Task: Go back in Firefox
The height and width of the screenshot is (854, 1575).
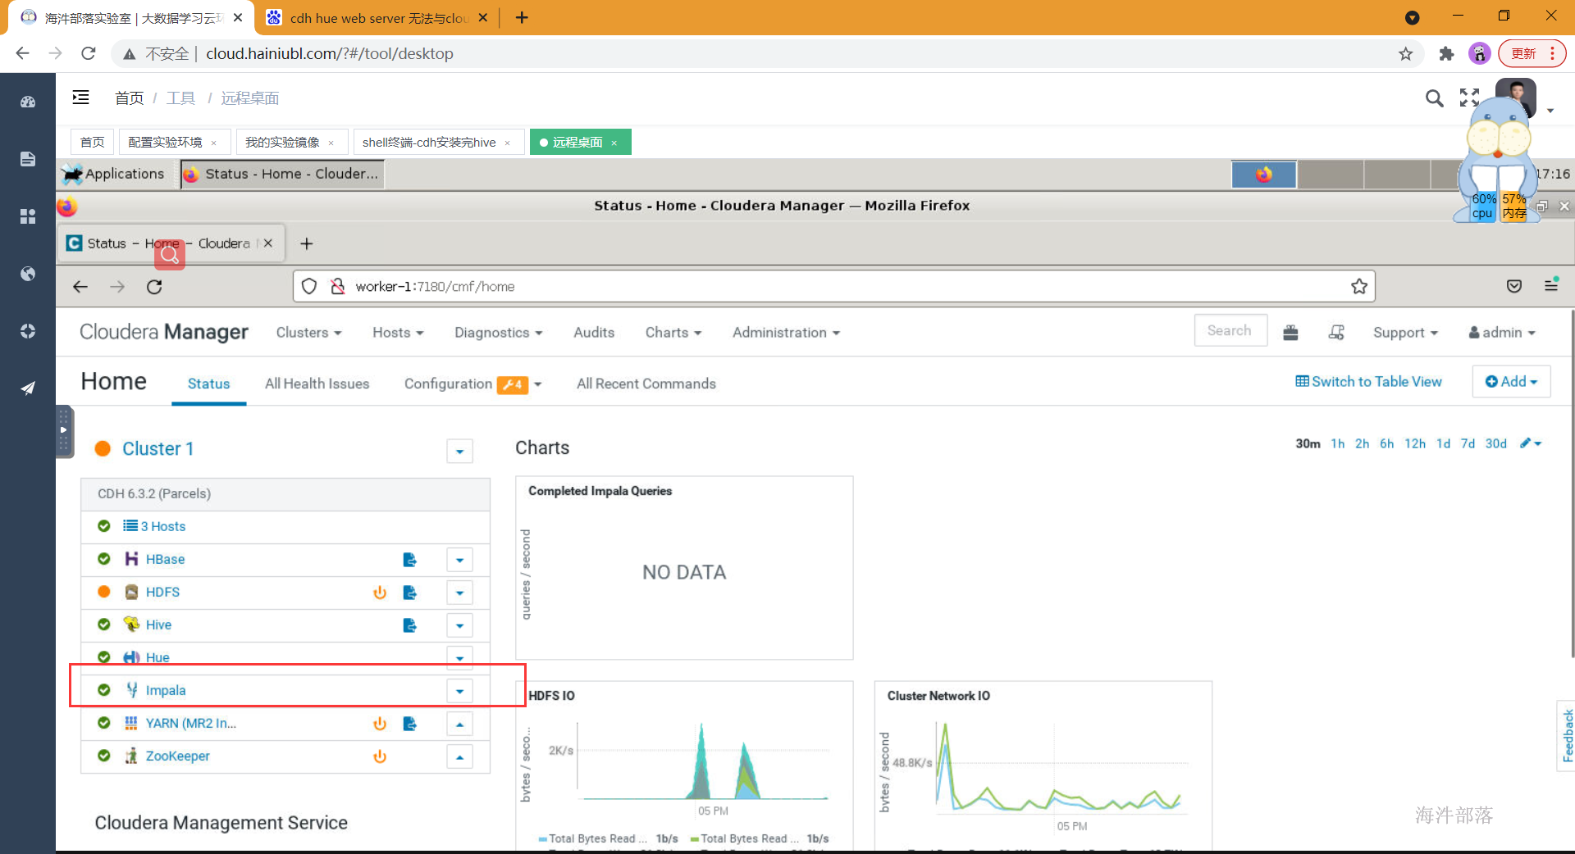Action: pos(80,287)
